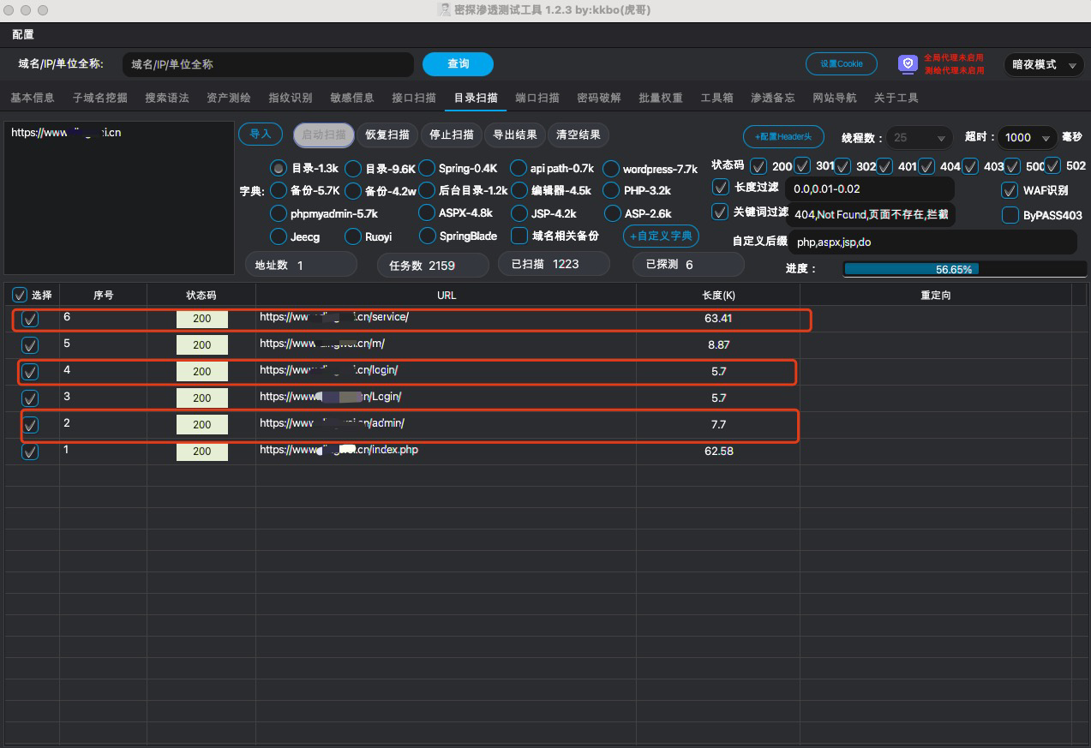Viewport: 1091px width, 748px height.
Task: Open the 密码破解 tab
Action: 599,98
